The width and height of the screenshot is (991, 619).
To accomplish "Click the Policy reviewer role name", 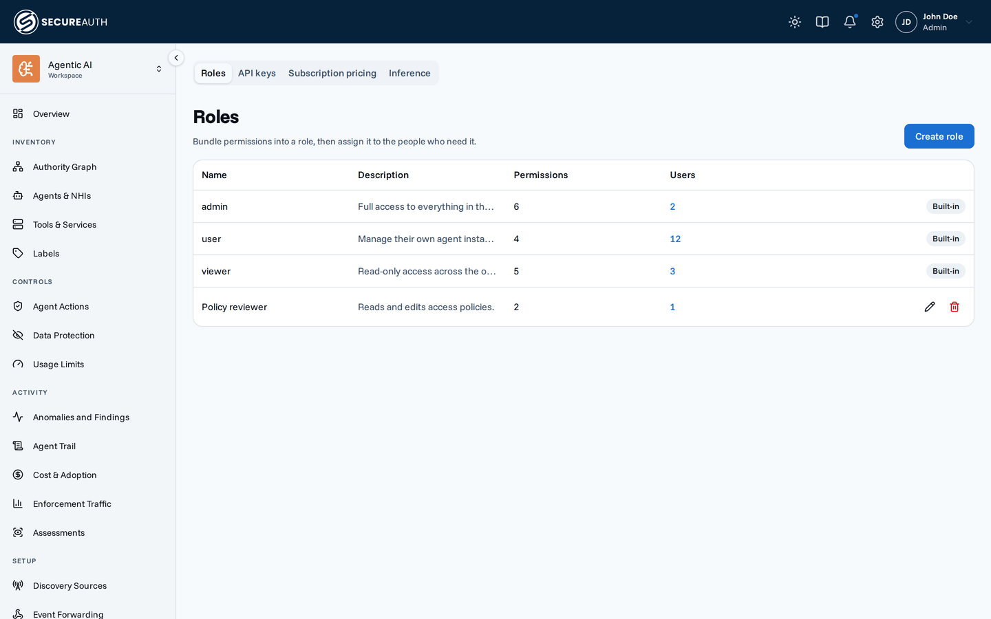I will tap(234, 307).
